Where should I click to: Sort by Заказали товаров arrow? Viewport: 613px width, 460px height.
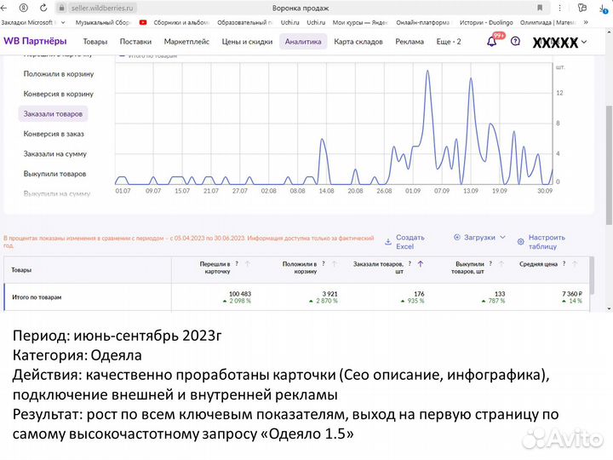click(421, 264)
